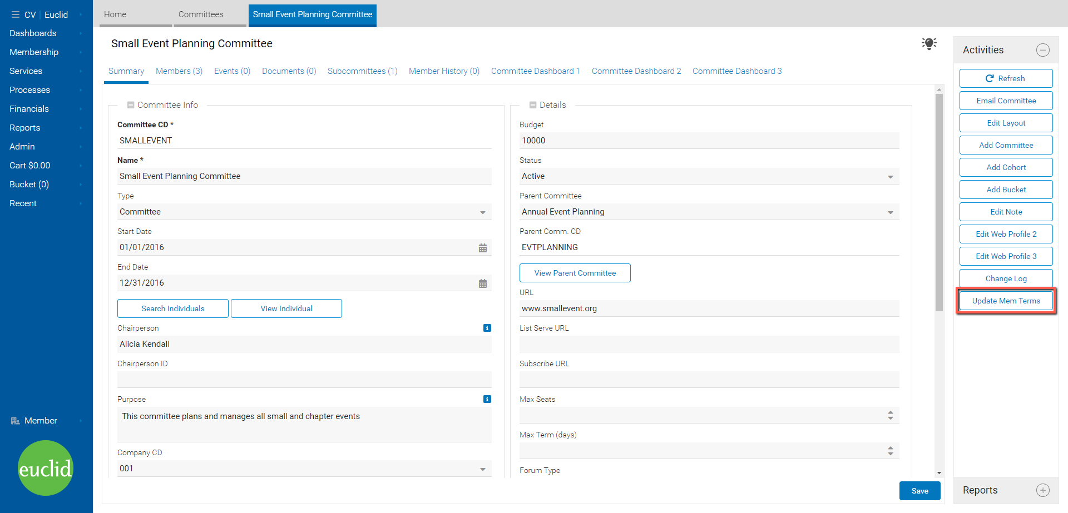Open Recent in sidebar
1068x513 pixels.
(46, 203)
